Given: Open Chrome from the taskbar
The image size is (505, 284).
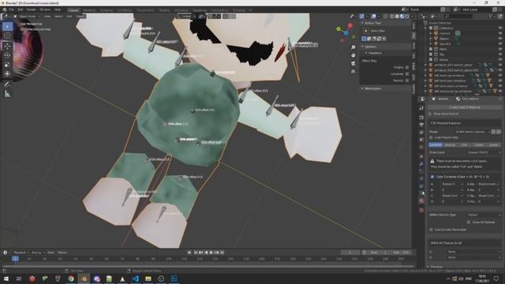Looking at the screenshot, I should click(x=71, y=278).
